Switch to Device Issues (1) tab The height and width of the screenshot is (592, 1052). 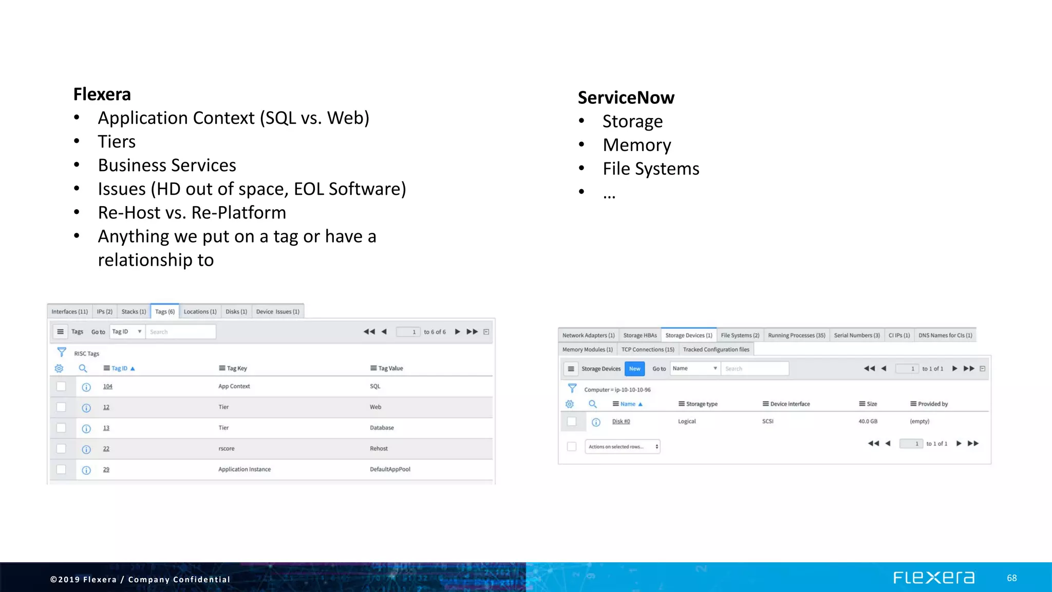pos(278,311)
